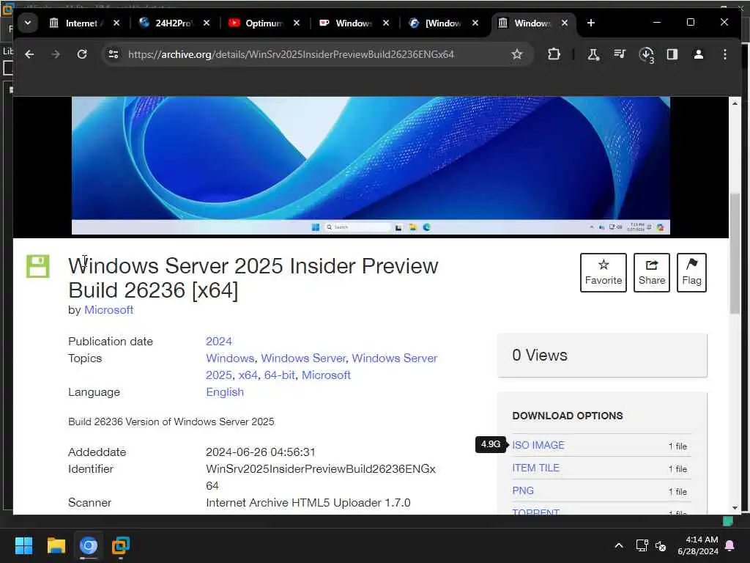Screen dimensions: 750x563
Task: Open site information icon in address bar
Action: point(114,54)
